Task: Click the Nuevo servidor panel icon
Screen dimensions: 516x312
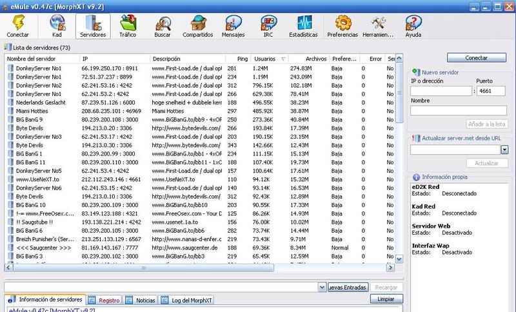Action: [x=416, y=72]
